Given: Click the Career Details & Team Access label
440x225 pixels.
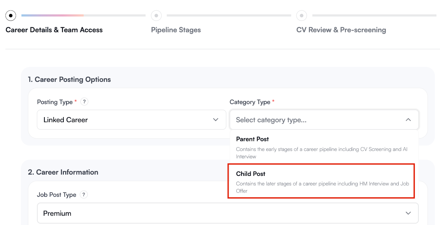Looking at the screenshot, I should click(x=54, y=30).
